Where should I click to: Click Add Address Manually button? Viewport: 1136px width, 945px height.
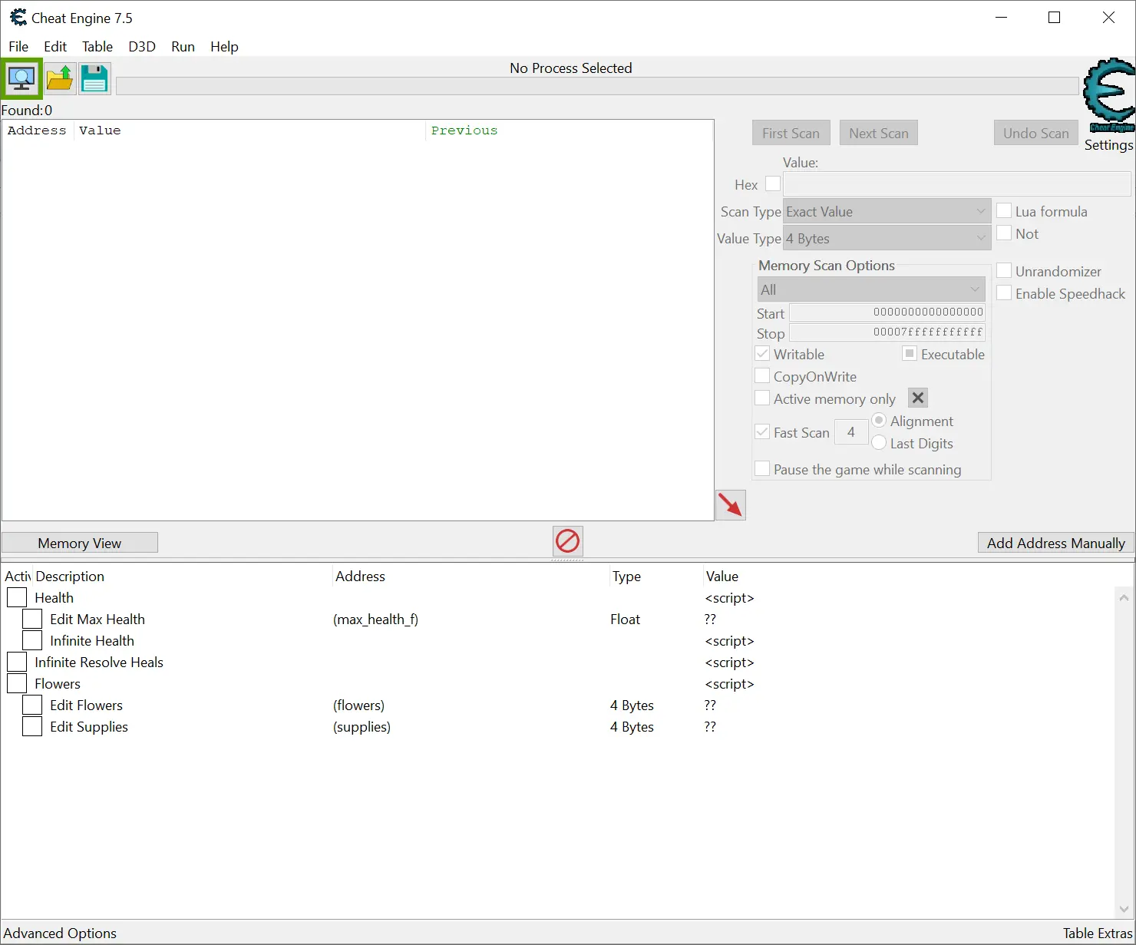click(1055, 543)
